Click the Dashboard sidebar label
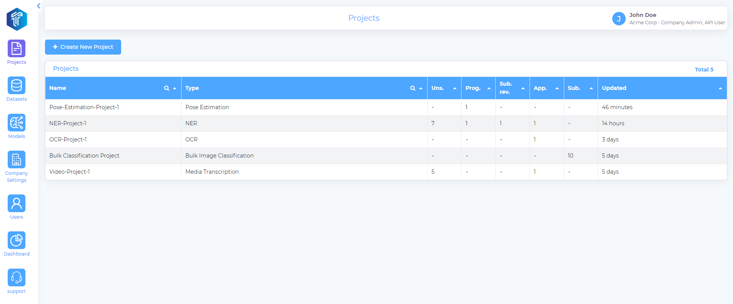 coord(17,254)
